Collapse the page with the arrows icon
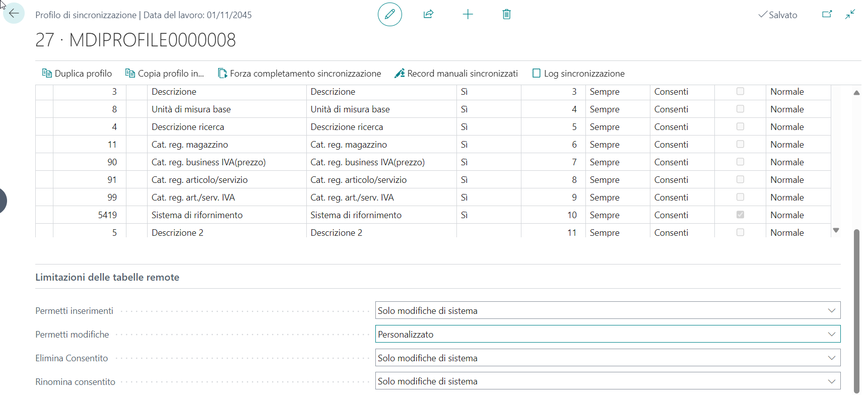This screenshot has width=865, height=395. [850, 14]
